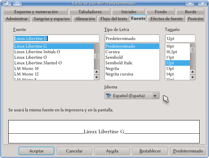The width and height of the screenshot is (209, 158).
Task: Click the Tamaño size scrollbar thumb
Action: (x=192, y=50)
